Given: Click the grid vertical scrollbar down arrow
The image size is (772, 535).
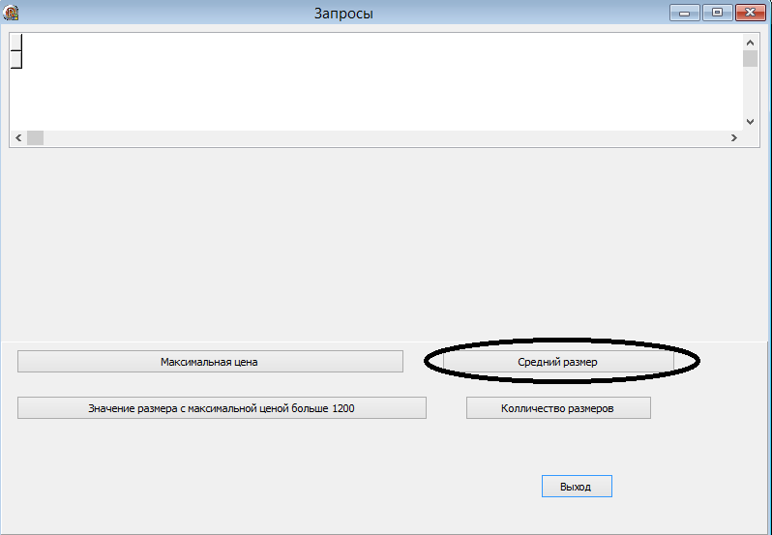Looking at the screenshot, I should pyautogui.click(x=750, y=122).
